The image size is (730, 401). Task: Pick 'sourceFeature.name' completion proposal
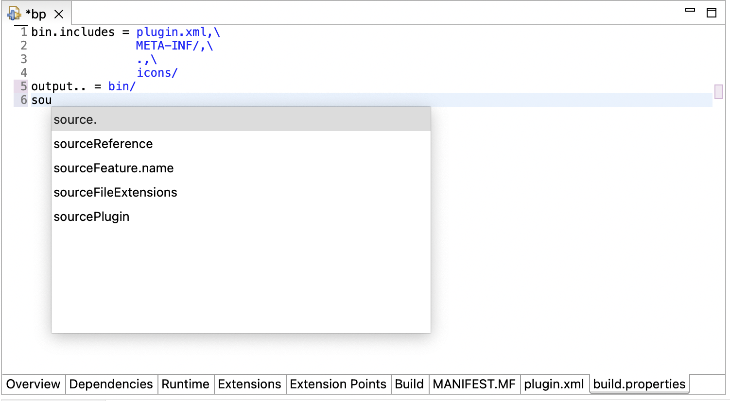point(241,168)
